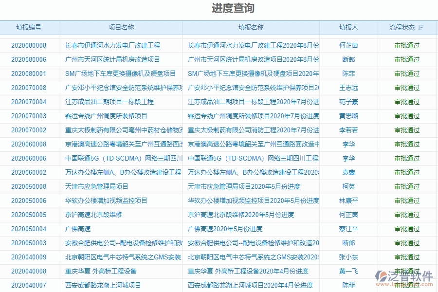Select 填报编号 2020070004
438x292 pixels.
point(29,102)
